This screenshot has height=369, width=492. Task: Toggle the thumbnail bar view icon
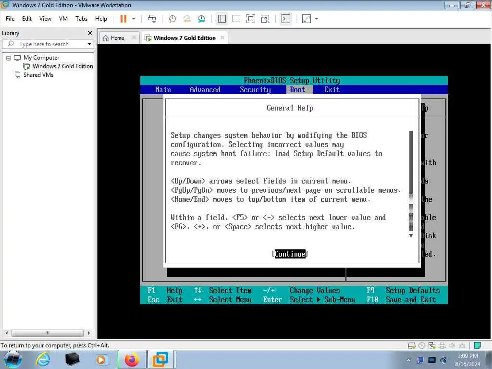point(236,19)
